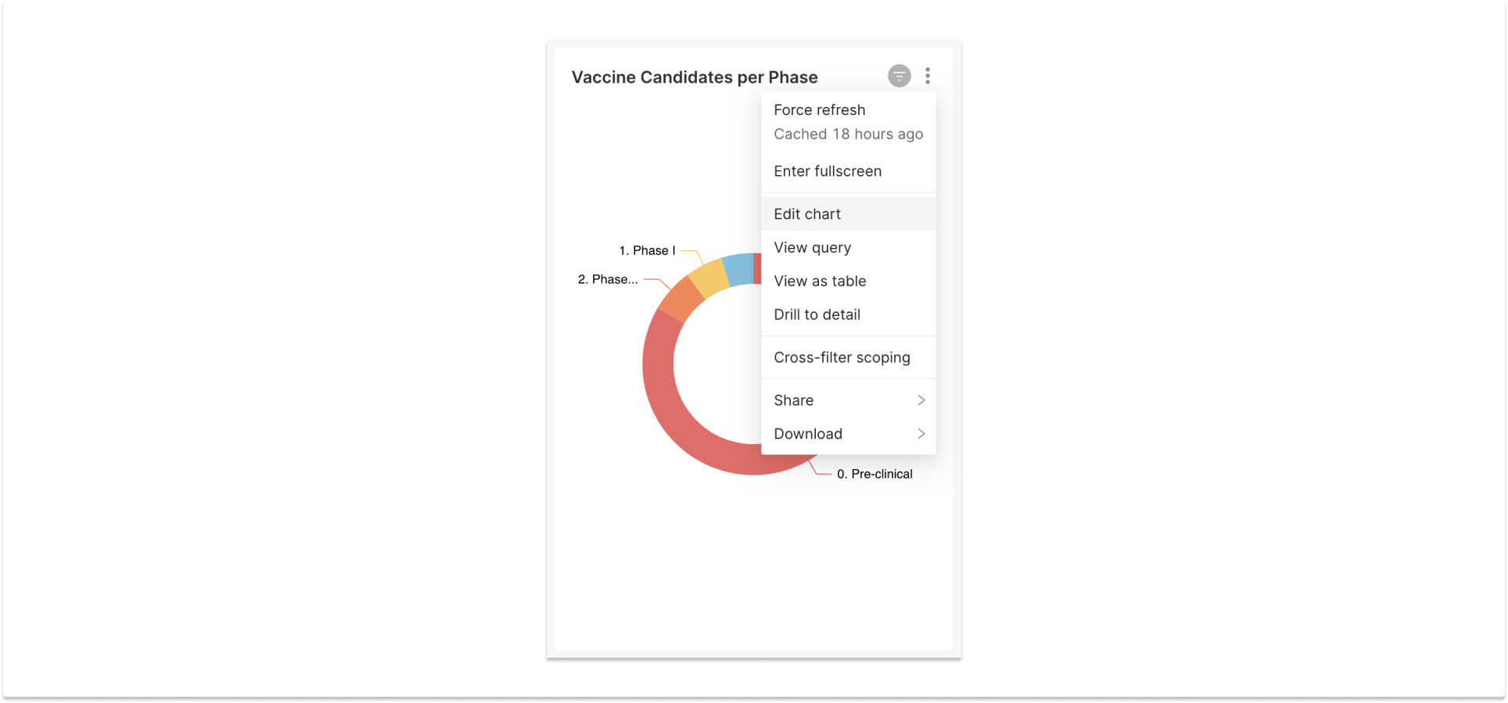Click Enter fullscreen
The width and height of the screenshot is (1508, 703).
coord(828,170)
